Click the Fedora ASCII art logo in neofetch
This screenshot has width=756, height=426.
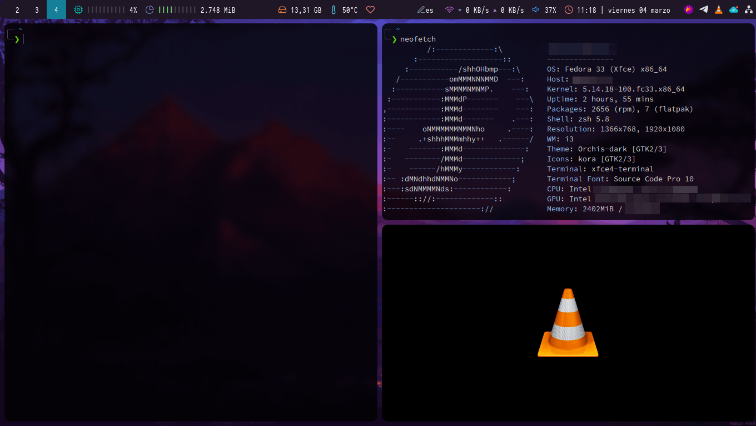(x=459, y=129)
